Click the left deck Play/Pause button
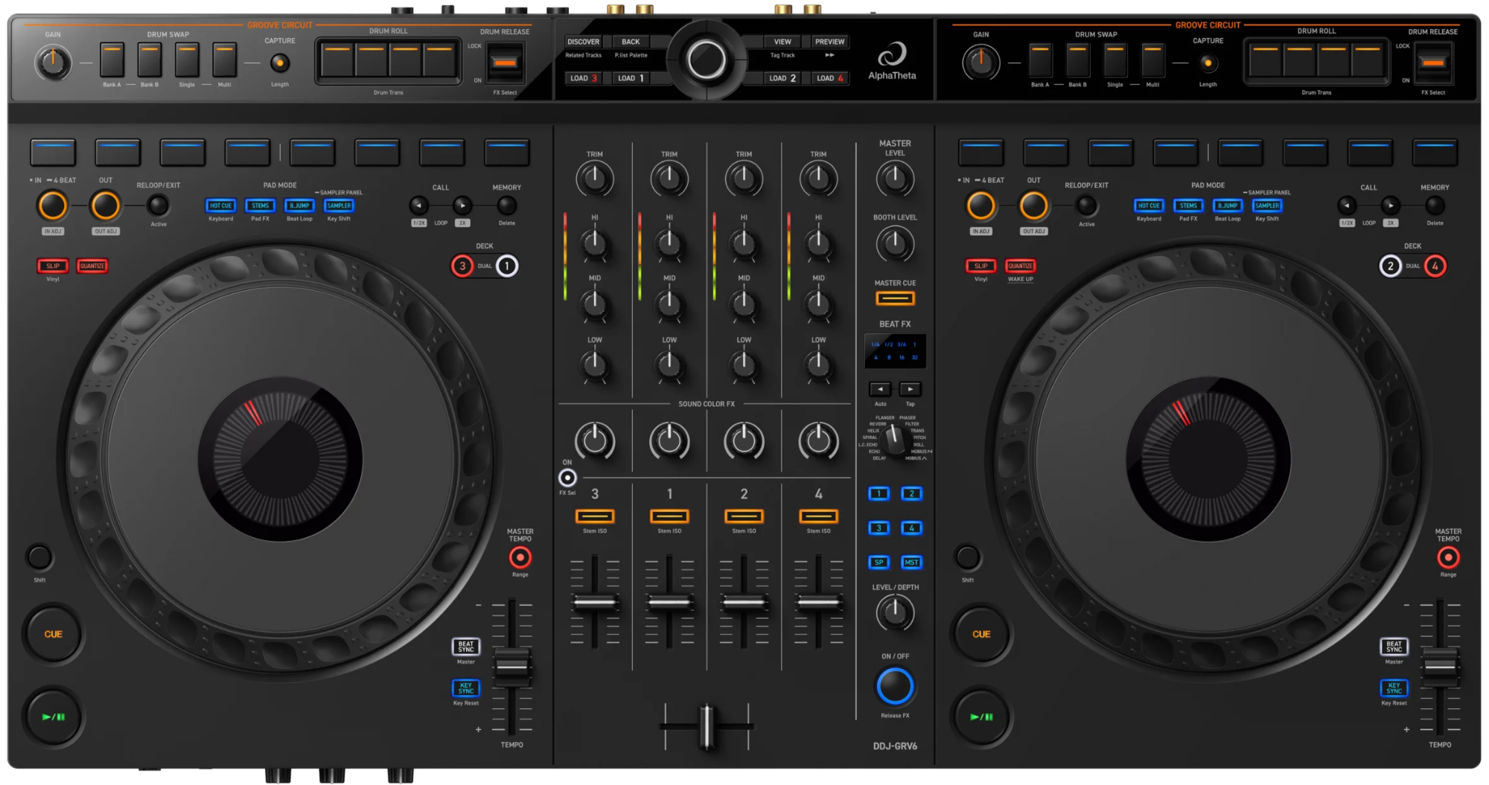This screenshot has width=1489, height=785. (x=53, y=717)
